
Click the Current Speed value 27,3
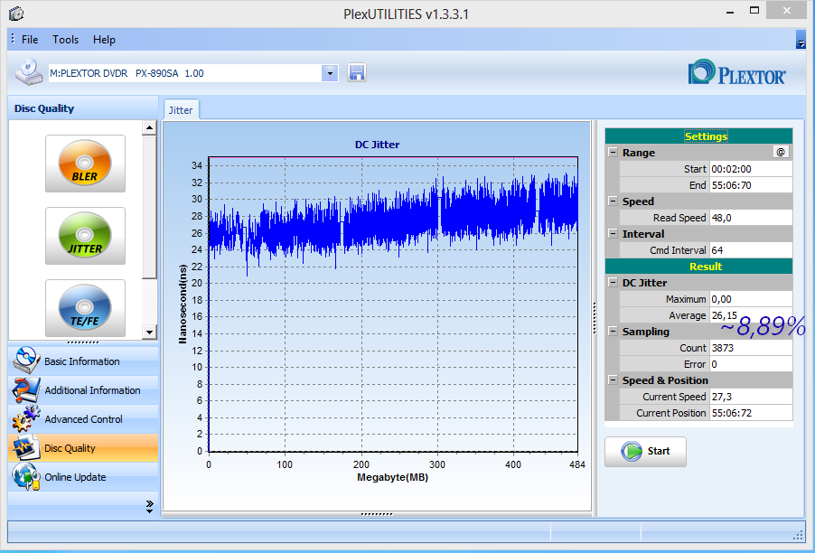tap(751, 397)
